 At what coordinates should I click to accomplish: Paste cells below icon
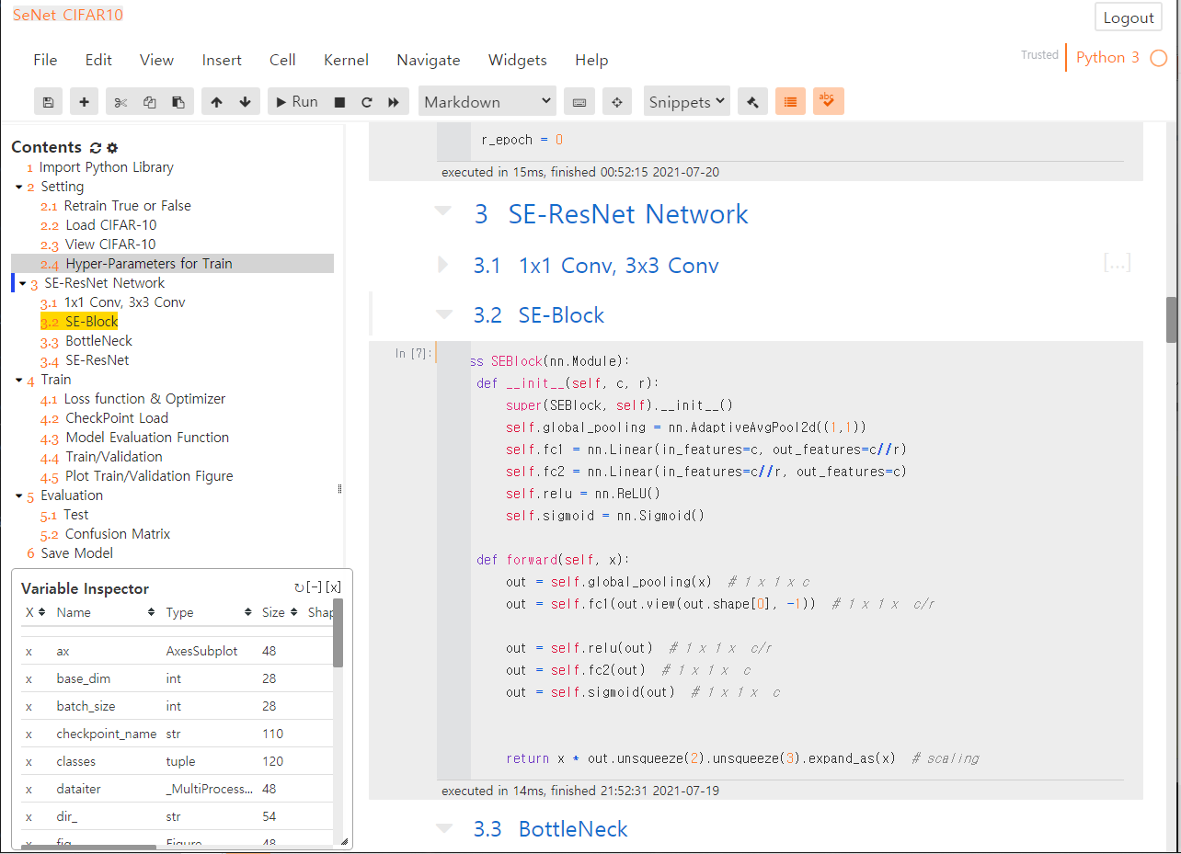(x=178, y=102)
